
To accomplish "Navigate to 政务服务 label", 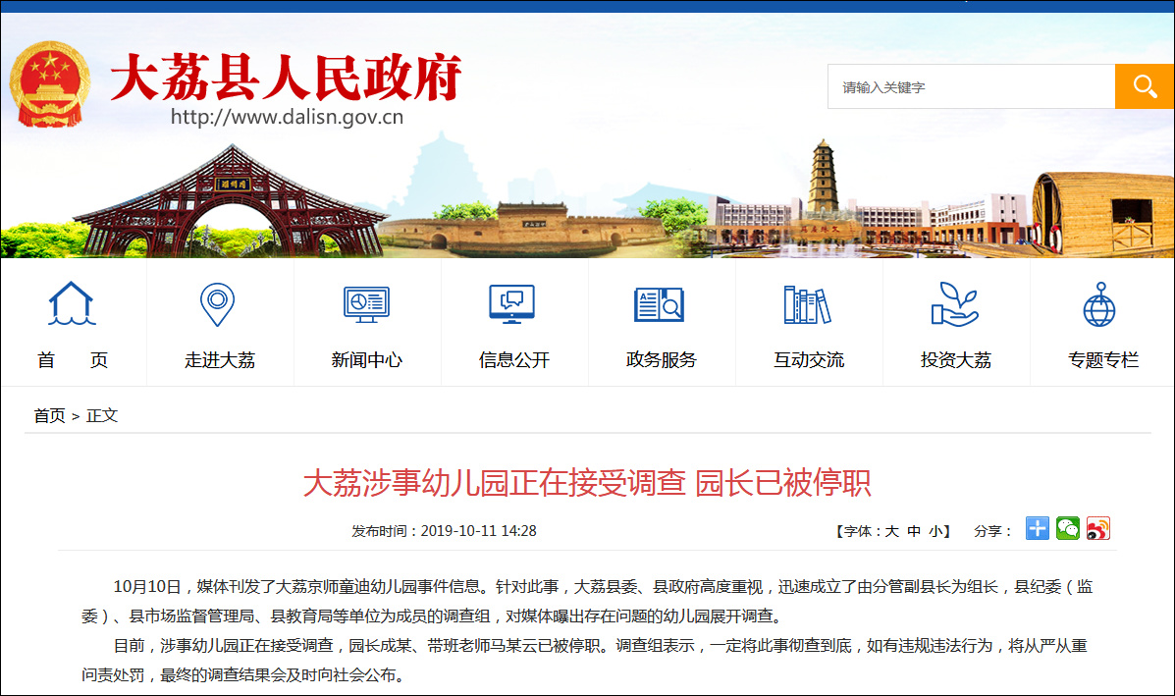I will coord(661,360).
